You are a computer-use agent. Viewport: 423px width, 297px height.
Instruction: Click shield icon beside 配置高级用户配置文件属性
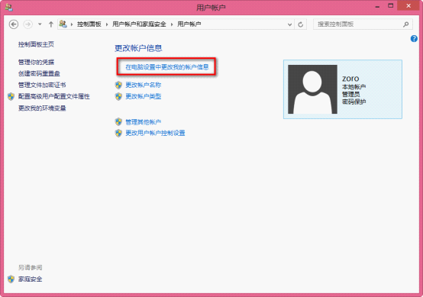point(11,96)
